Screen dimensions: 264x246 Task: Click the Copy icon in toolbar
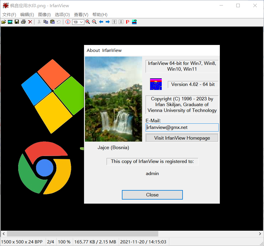tap(46, 22)
